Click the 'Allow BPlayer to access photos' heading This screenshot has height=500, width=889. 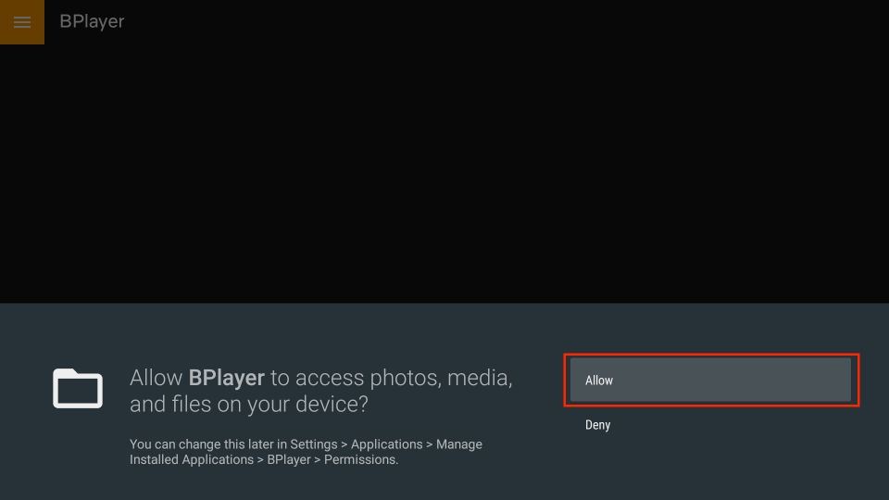click(x=321, y=391)
